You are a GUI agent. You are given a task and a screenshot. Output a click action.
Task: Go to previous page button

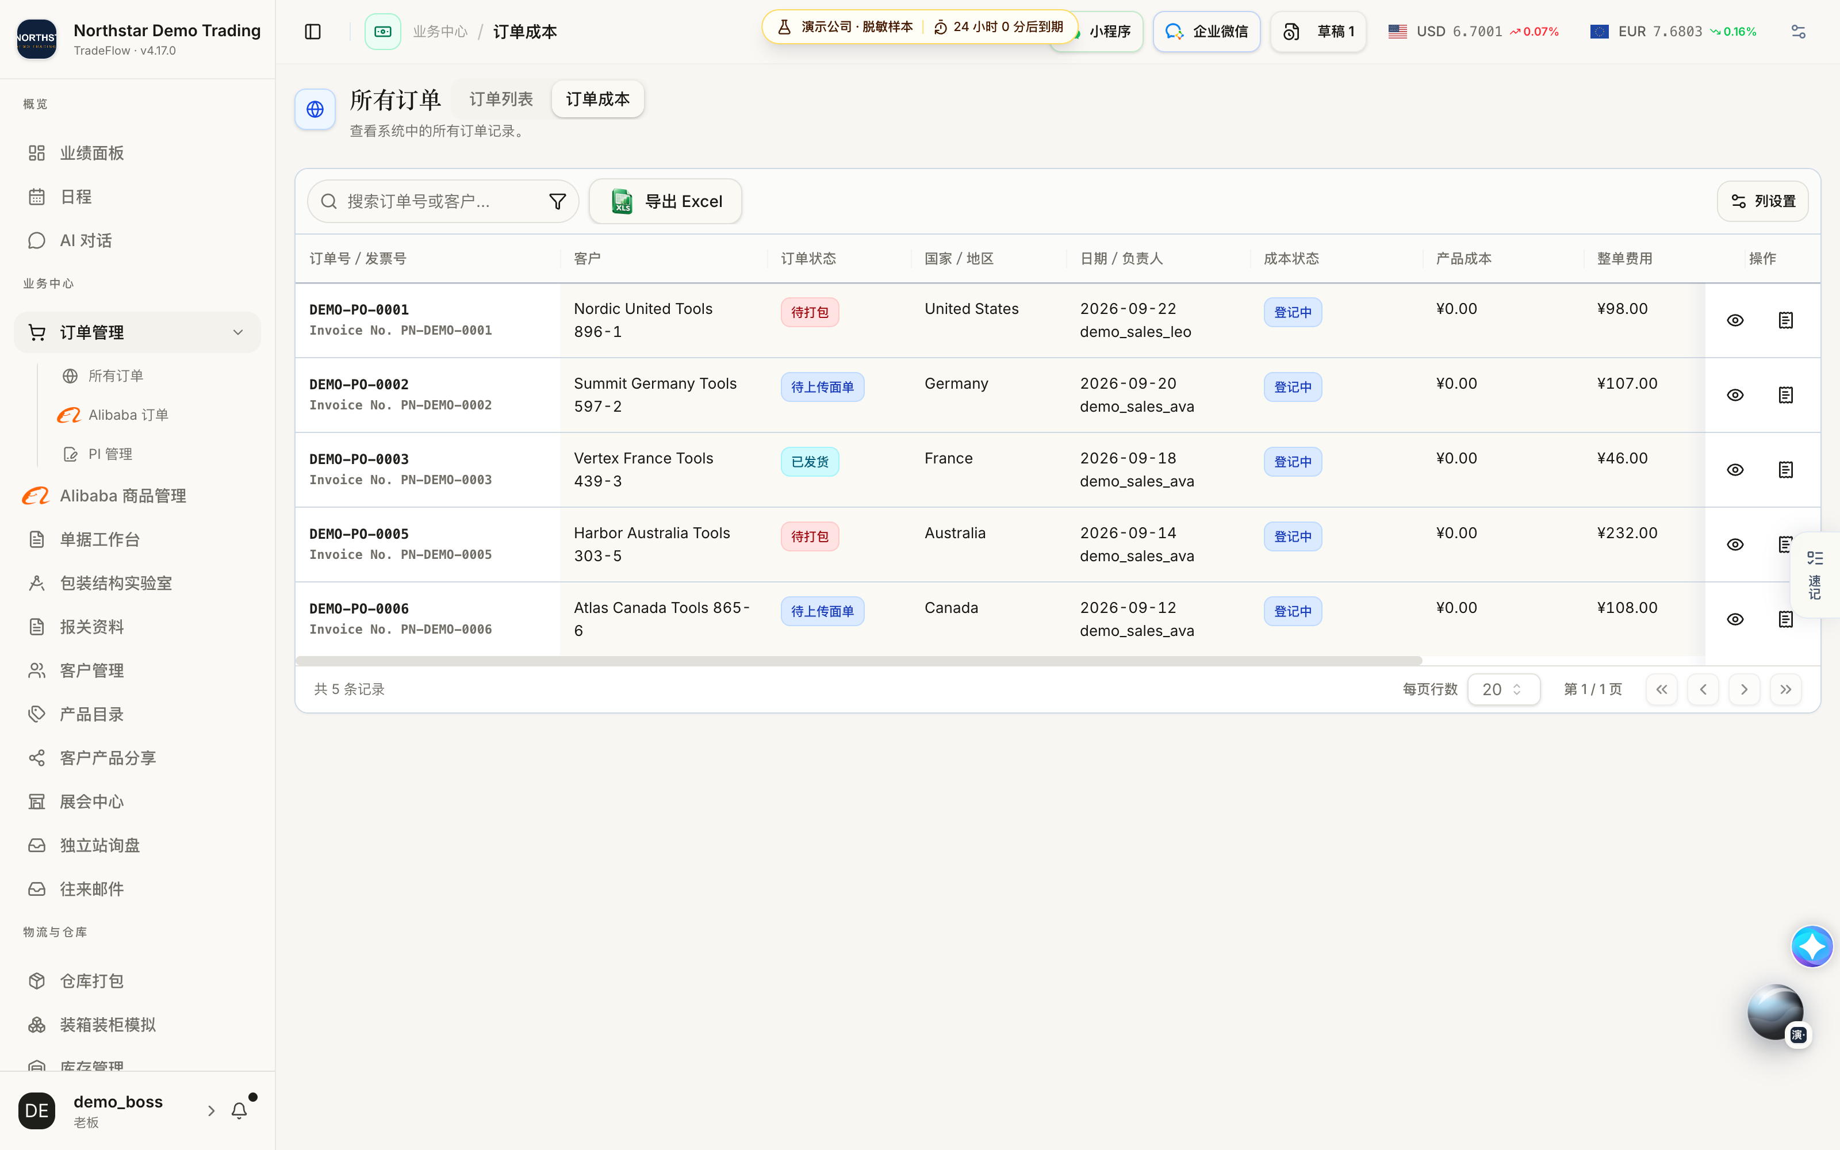(x=1703, y=689)
